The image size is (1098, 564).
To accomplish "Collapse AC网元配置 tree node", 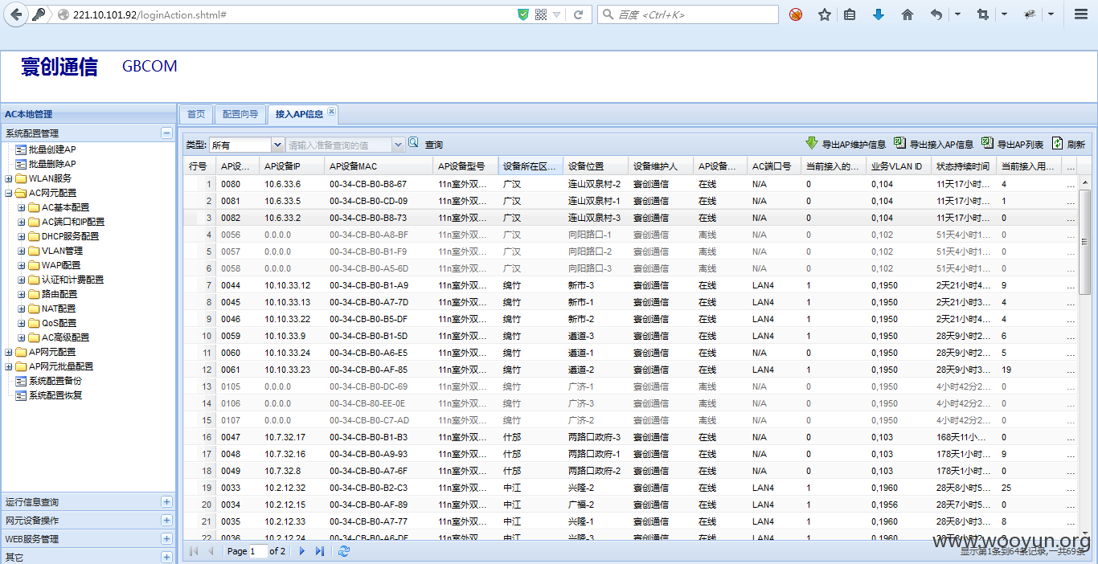I will coord(9,193).
